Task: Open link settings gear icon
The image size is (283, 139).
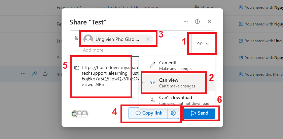Action: coord(174,113)
